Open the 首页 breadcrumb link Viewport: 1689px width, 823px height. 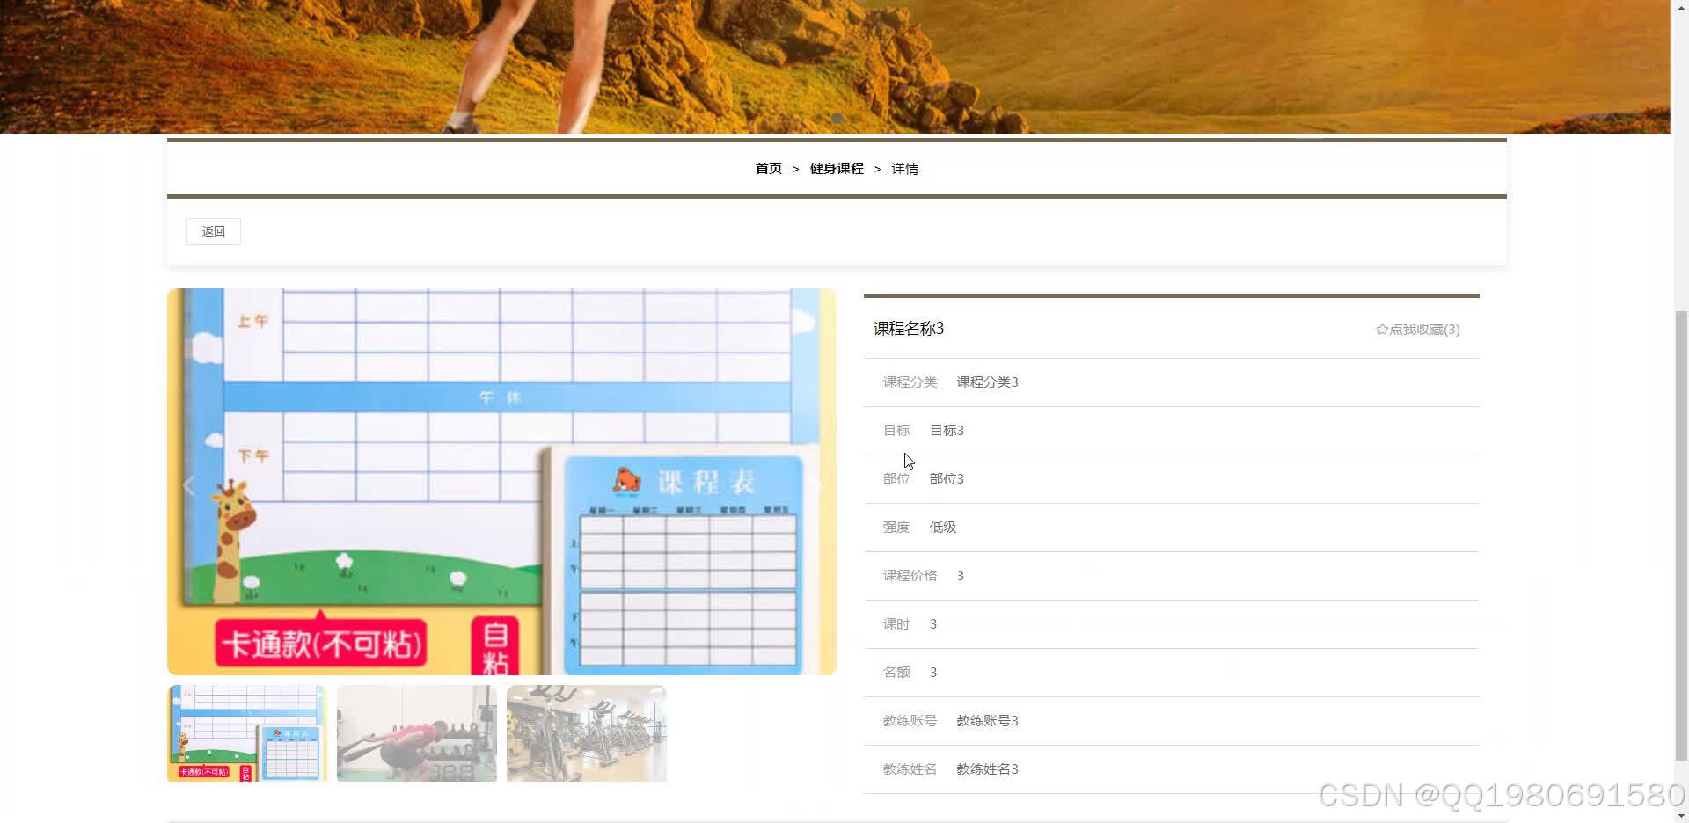(x=767, y=168)
